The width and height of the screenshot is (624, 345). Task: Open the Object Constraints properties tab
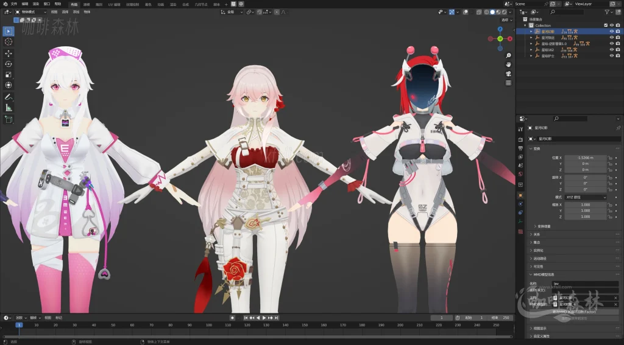(x=520, y=212)
